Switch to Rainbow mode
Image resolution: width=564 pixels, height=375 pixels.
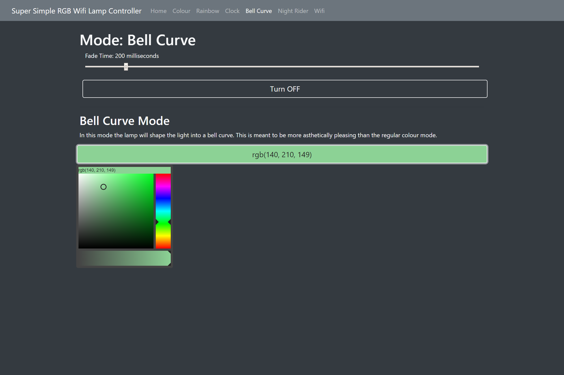(x=207, y=11)
